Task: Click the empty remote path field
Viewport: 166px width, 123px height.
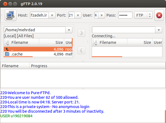Action: click(x=124, y=30)
